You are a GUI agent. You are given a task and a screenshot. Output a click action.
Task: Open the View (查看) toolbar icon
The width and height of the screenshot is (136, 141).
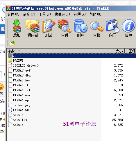coord(65,26)
